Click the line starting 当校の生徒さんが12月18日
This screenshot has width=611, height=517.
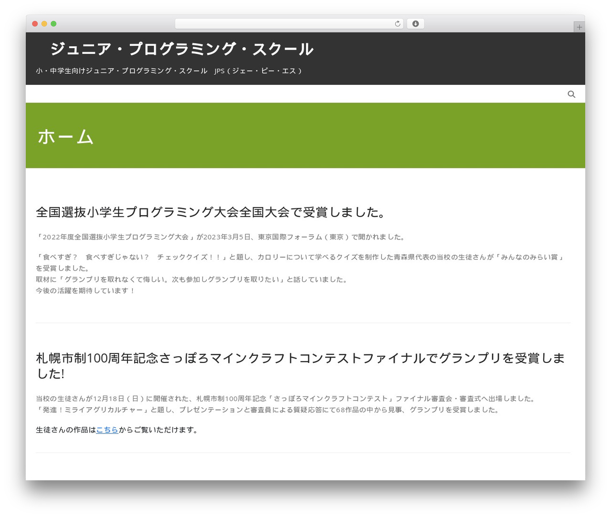click(x=286, y=399)
